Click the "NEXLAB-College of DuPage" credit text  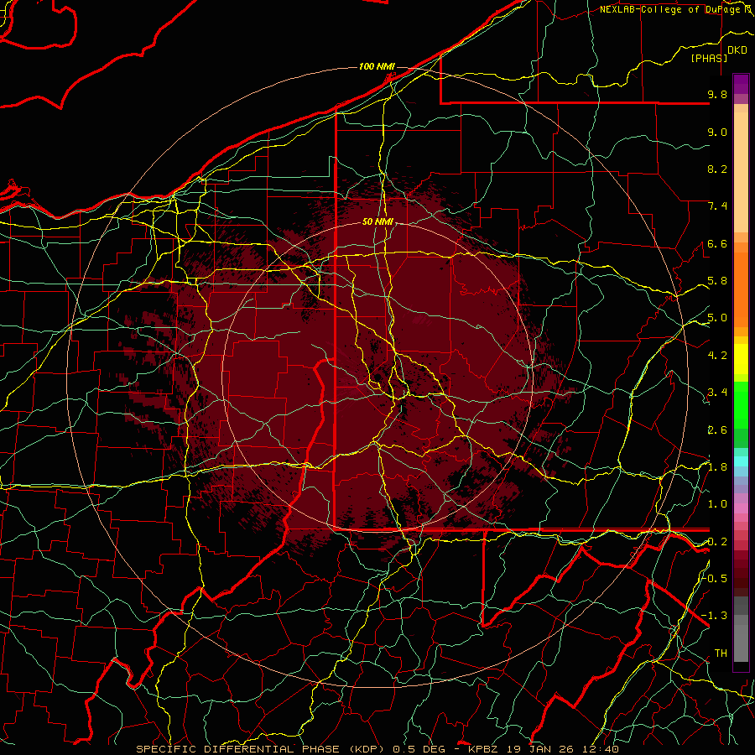(x=669, y=9)
